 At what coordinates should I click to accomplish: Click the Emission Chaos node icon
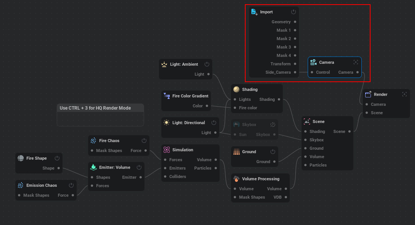[x=21, y=185]
